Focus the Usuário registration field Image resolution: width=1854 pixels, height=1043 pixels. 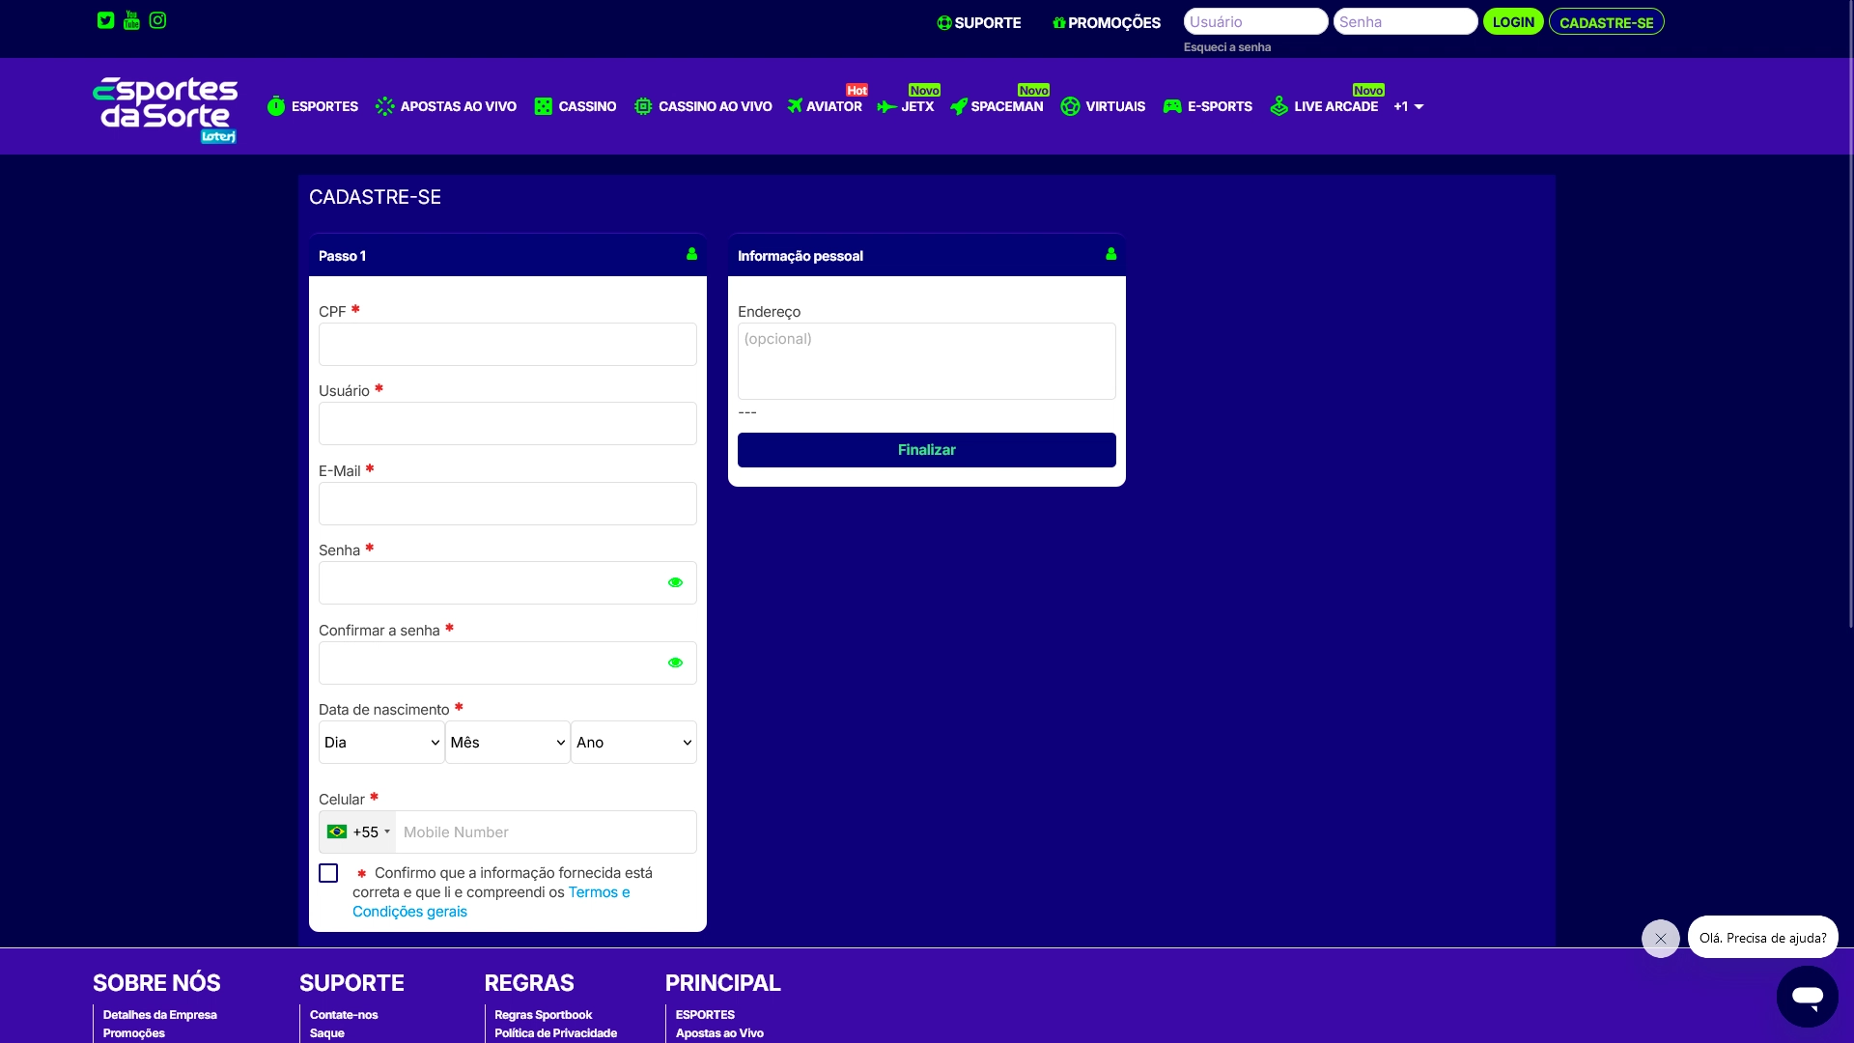[x=507, y=423]
